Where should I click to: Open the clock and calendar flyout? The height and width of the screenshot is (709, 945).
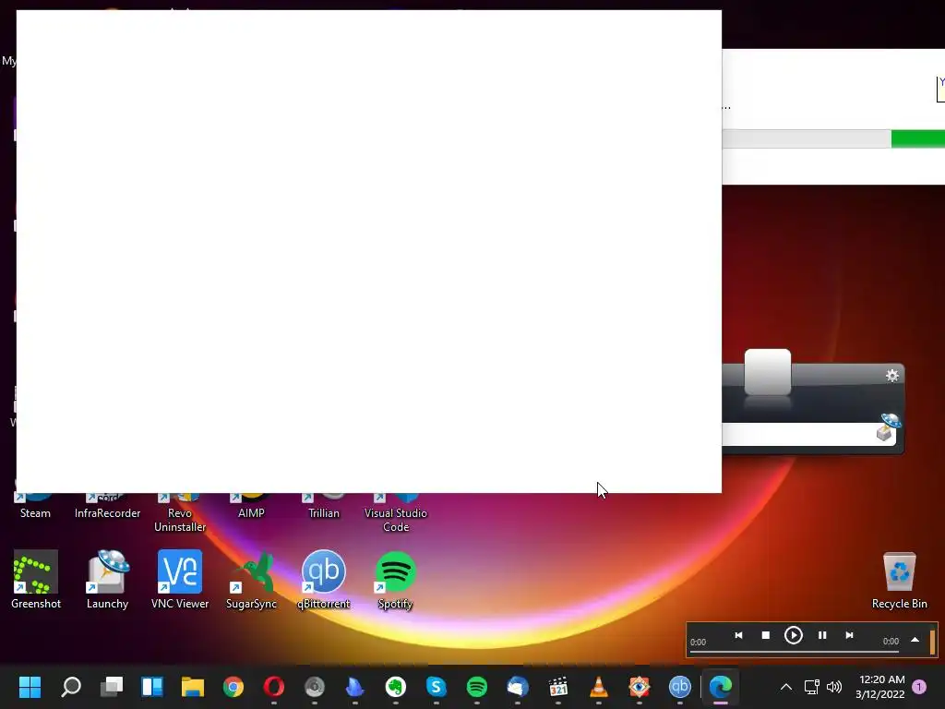pyautogui.click(x=879, y=687)
